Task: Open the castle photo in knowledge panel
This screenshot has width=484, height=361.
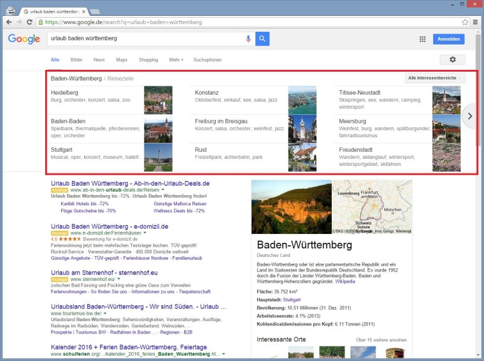Action: [x=292, y=207]
